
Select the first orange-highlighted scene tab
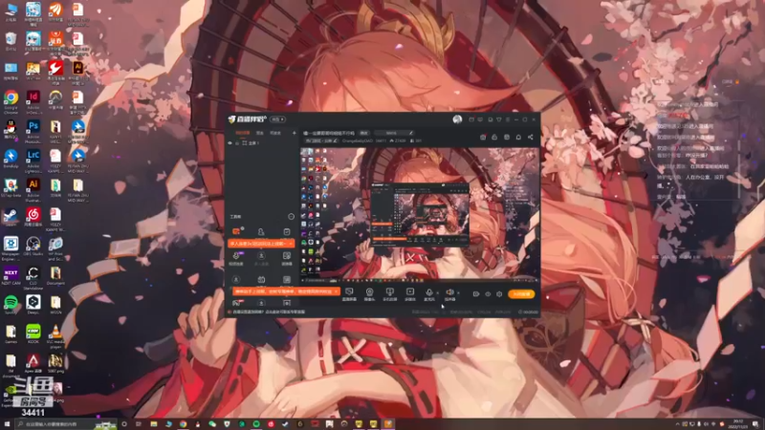243,133
